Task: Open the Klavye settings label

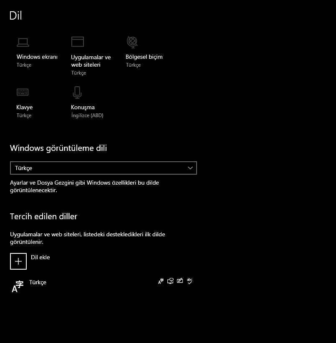Action: [x=25, y=108]
